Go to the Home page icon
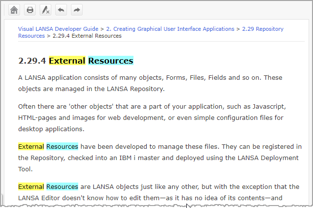The height and width of the screenshot is (208, 313). coord(14,10)
